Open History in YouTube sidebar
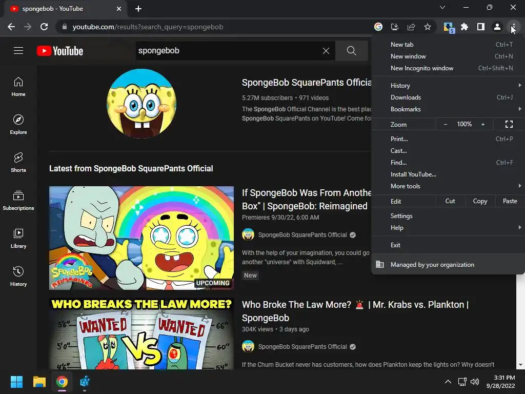The image size is (525, 394). click(x=18, y=276)
